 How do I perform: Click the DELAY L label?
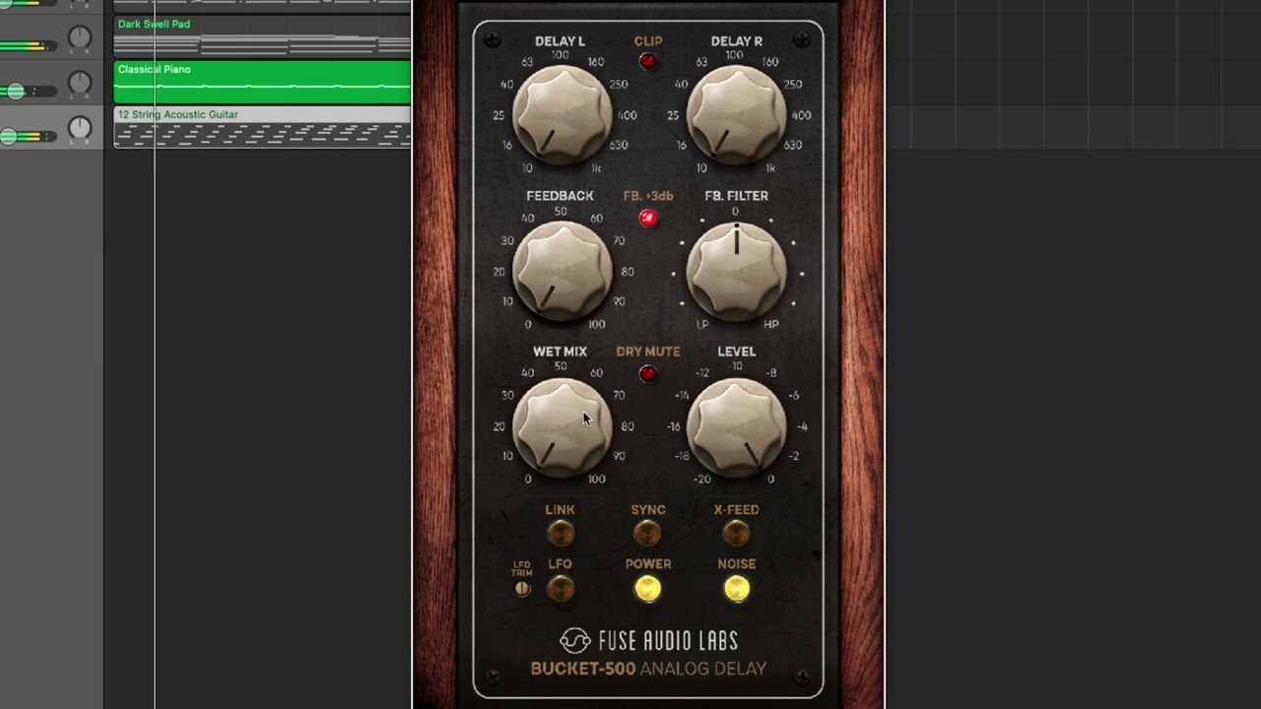pyautogui.click(x=560, y=41)
